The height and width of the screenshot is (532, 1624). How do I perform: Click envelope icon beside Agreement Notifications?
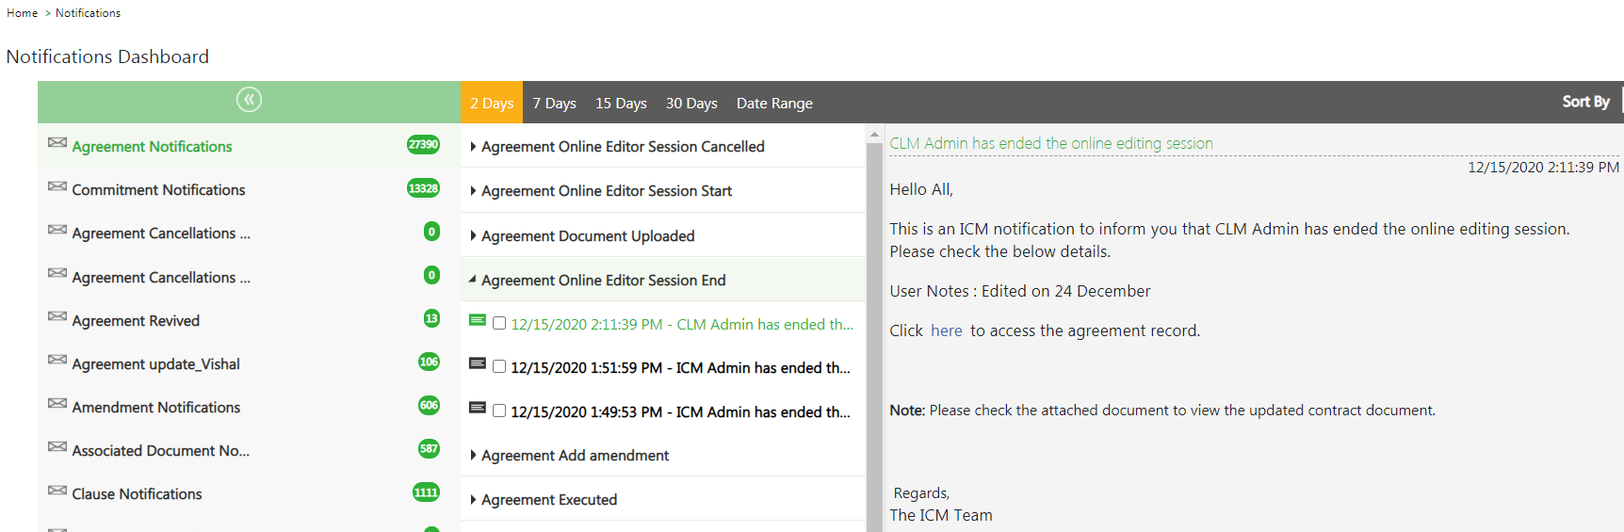coord(57,143)
